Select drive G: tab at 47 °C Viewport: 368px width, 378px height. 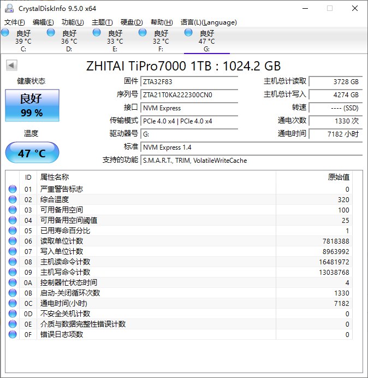pos(206,40)
